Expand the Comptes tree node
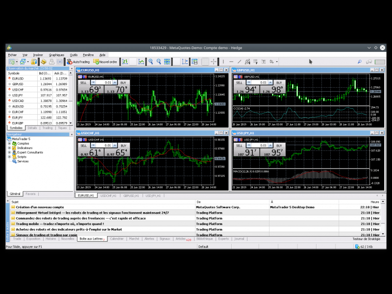392x294 pixels. 9,144
